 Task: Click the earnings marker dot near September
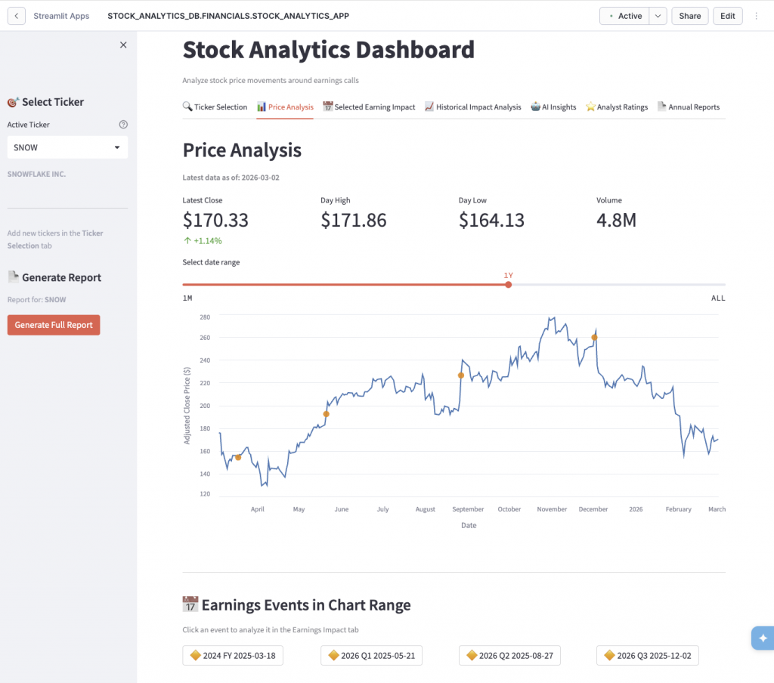(460, 375)
